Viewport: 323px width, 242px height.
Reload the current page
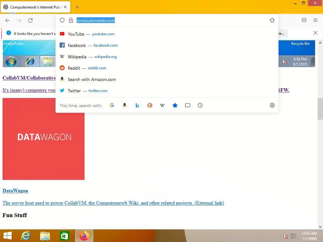(x=30, y=20)
